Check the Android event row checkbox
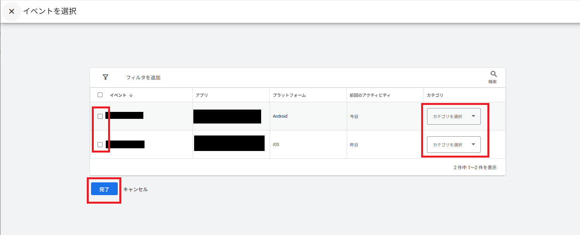 [100, 116]
